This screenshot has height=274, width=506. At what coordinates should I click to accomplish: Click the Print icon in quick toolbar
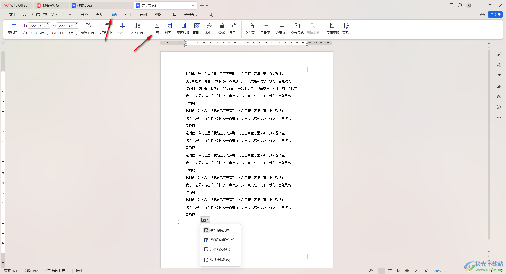click(x=38, y=14)
